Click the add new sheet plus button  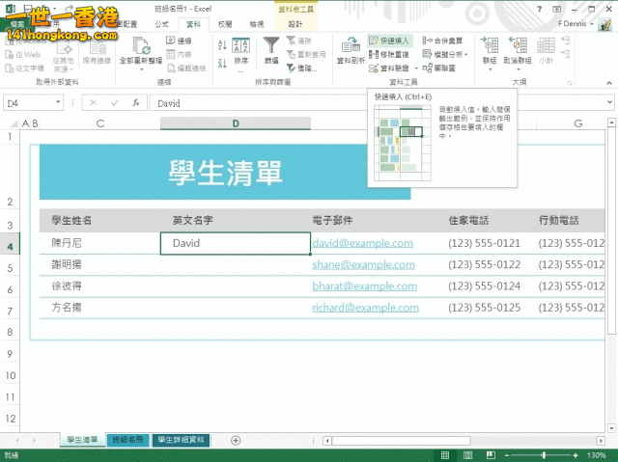click(236, 440)
